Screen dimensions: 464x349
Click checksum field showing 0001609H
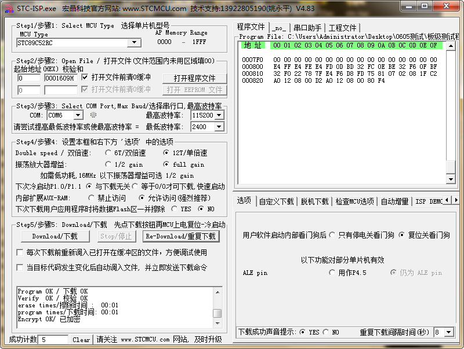tap(61, 78)
